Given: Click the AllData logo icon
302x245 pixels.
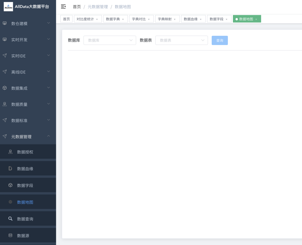Looking at the screenshot, I should click(x=8, y=6).
